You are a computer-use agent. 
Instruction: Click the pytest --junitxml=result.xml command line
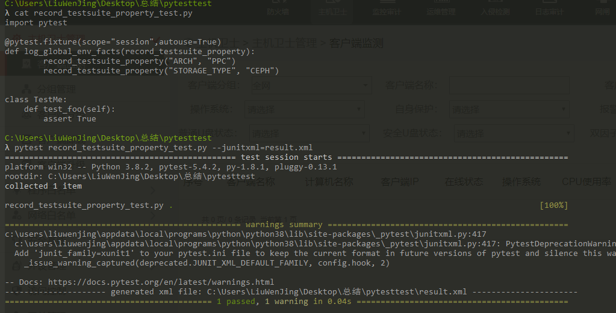(x=159, y=148)
